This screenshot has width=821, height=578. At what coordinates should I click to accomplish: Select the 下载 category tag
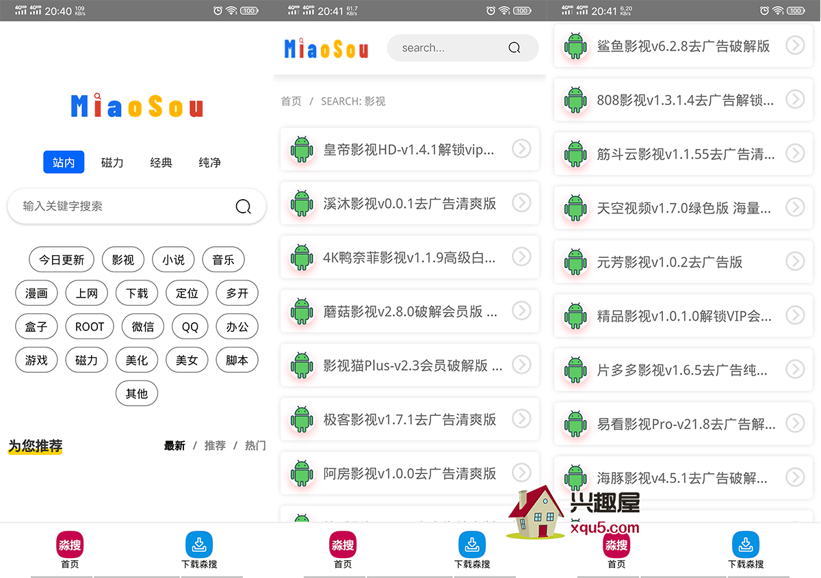[x=137, y=293]
